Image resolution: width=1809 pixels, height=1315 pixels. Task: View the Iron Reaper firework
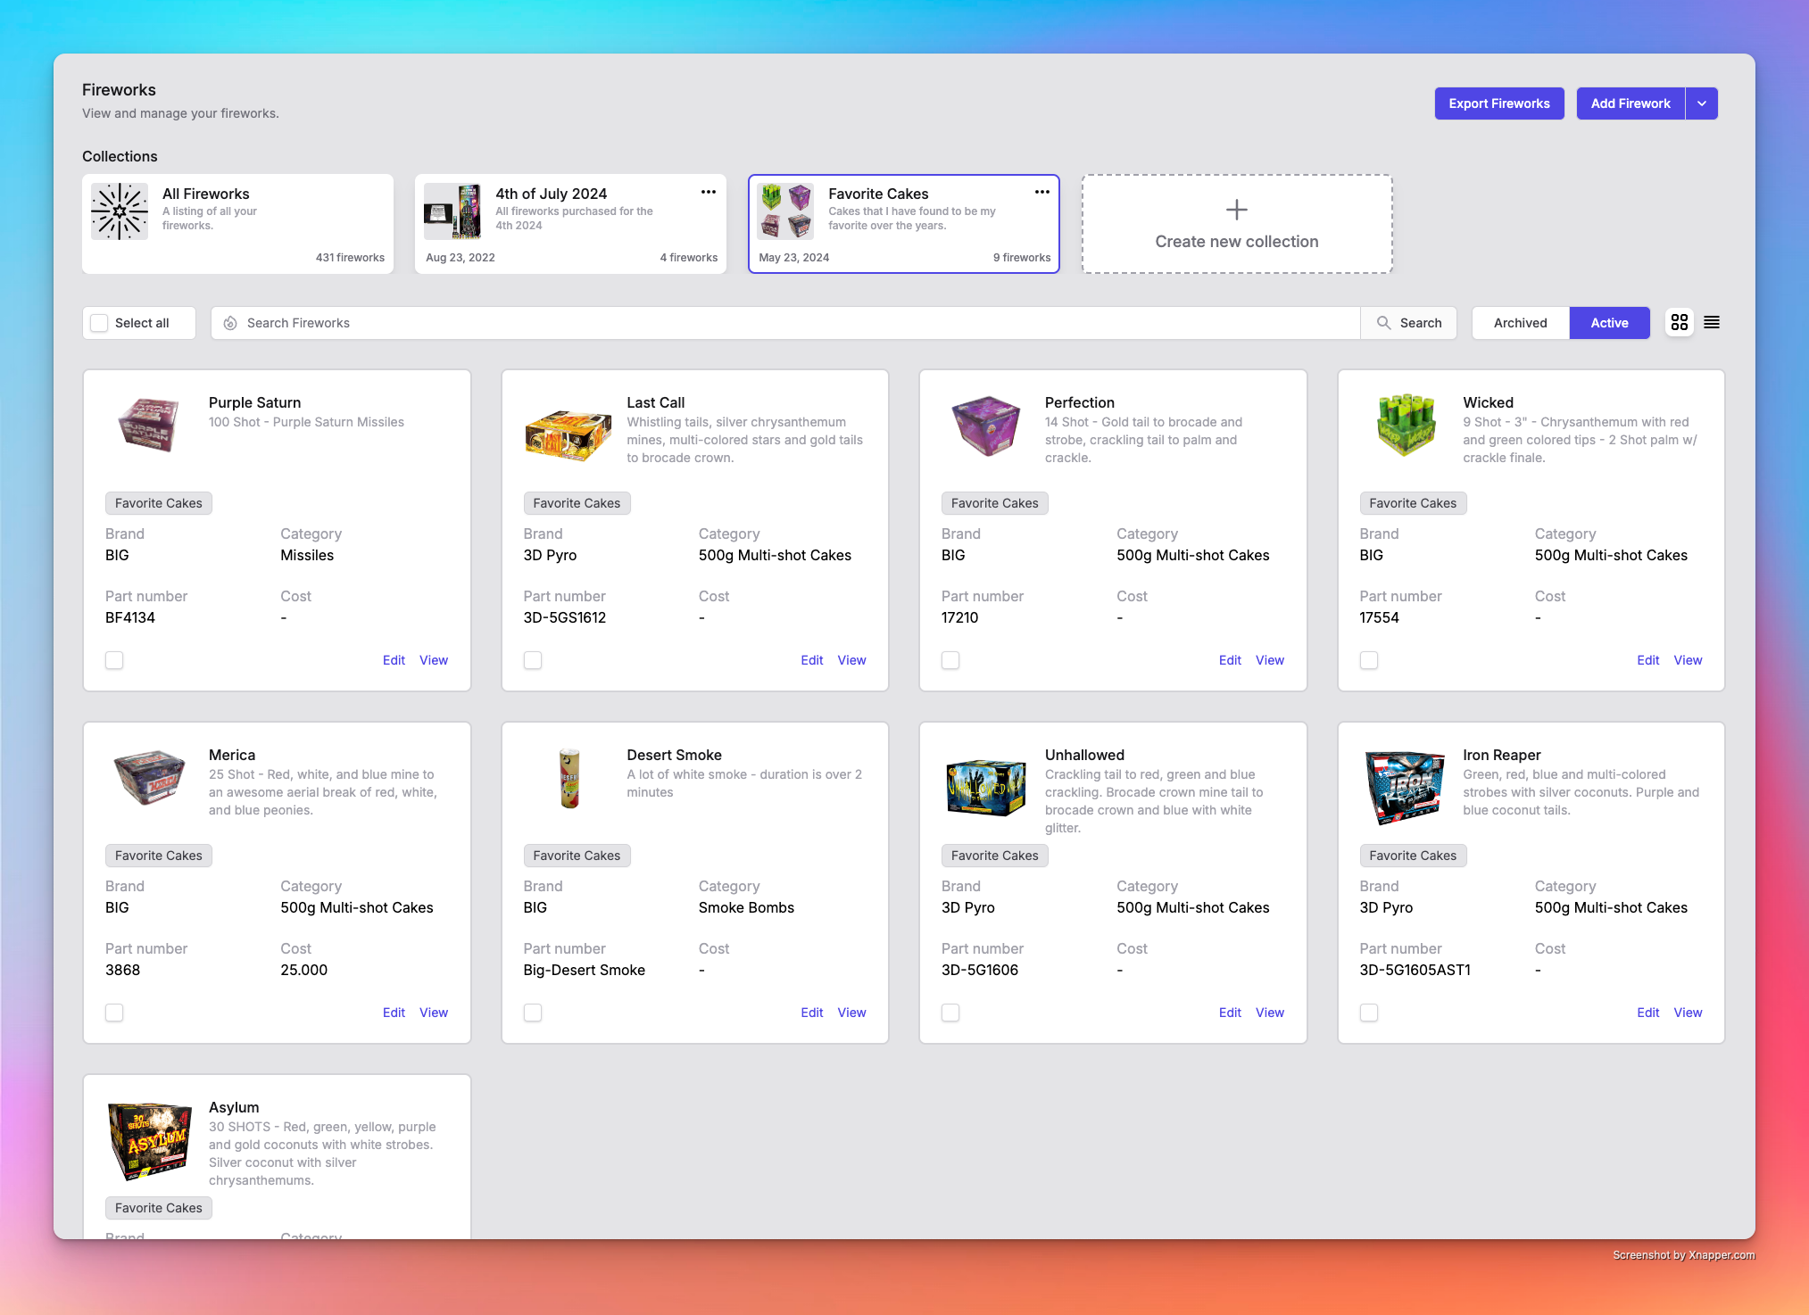click(1689, 1013)
